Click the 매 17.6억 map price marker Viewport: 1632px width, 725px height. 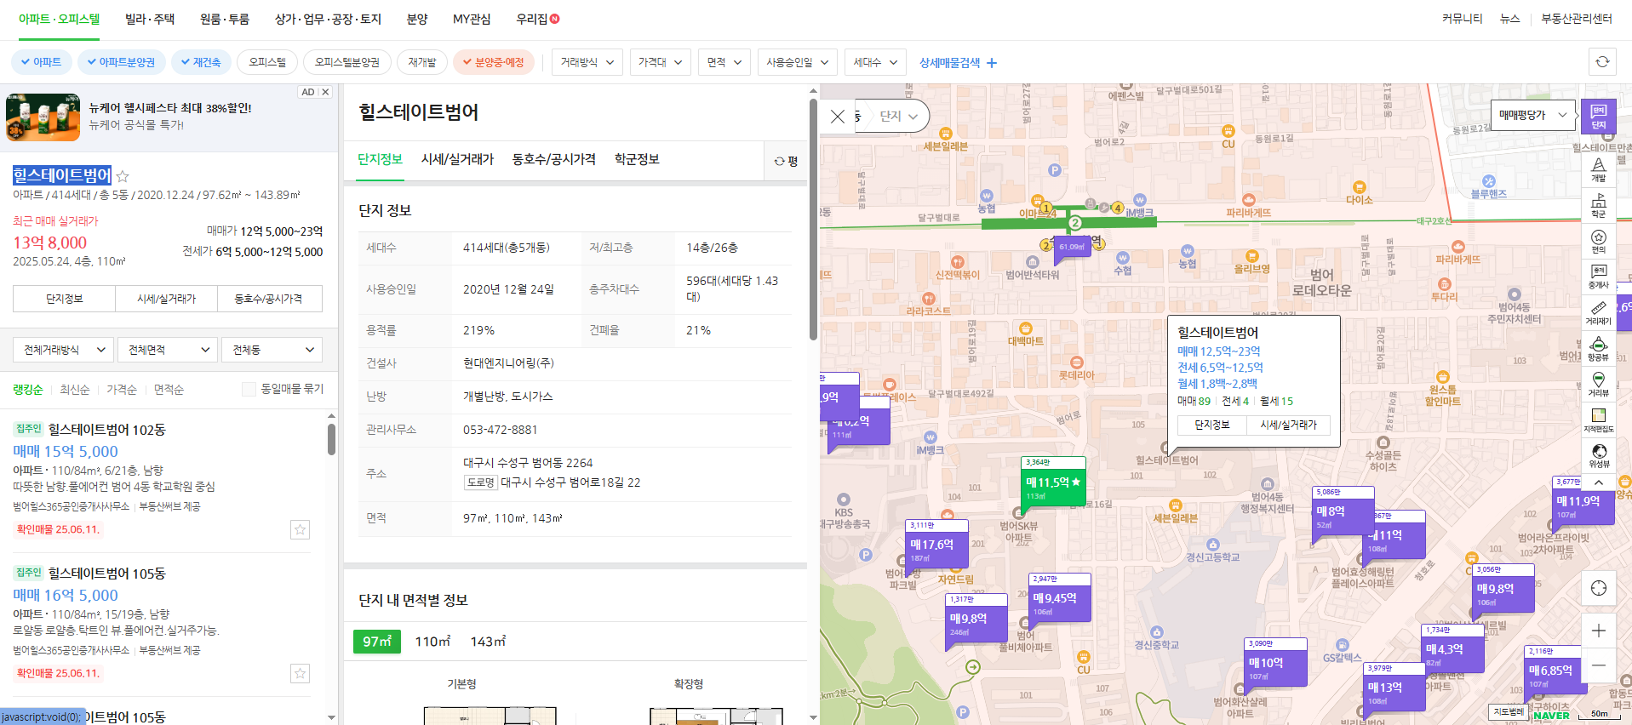tap(936, 545)
